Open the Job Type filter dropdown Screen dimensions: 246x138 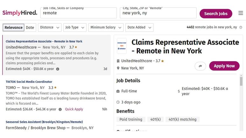coord(75,28)
